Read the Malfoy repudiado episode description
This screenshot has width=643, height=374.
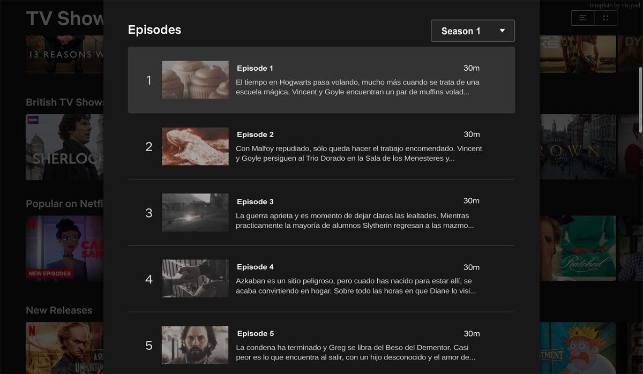[x=359, y=153]
